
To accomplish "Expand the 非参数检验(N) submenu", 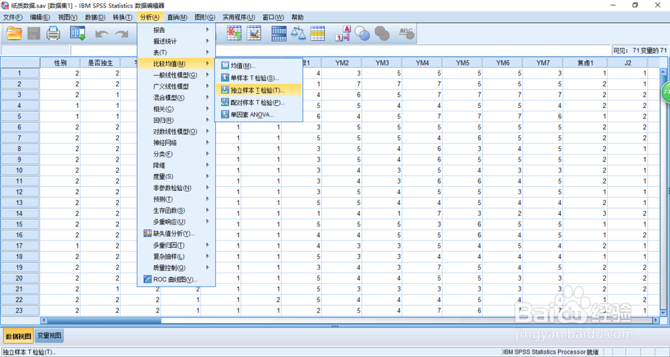I will 176,188.
